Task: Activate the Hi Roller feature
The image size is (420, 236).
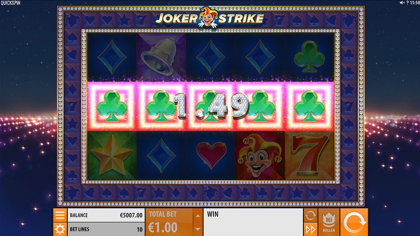Action: 329,222
